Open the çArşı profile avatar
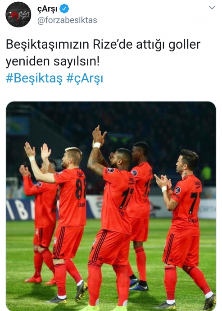Viewport: 222px width, 311px height. click(x=18, y=14)
